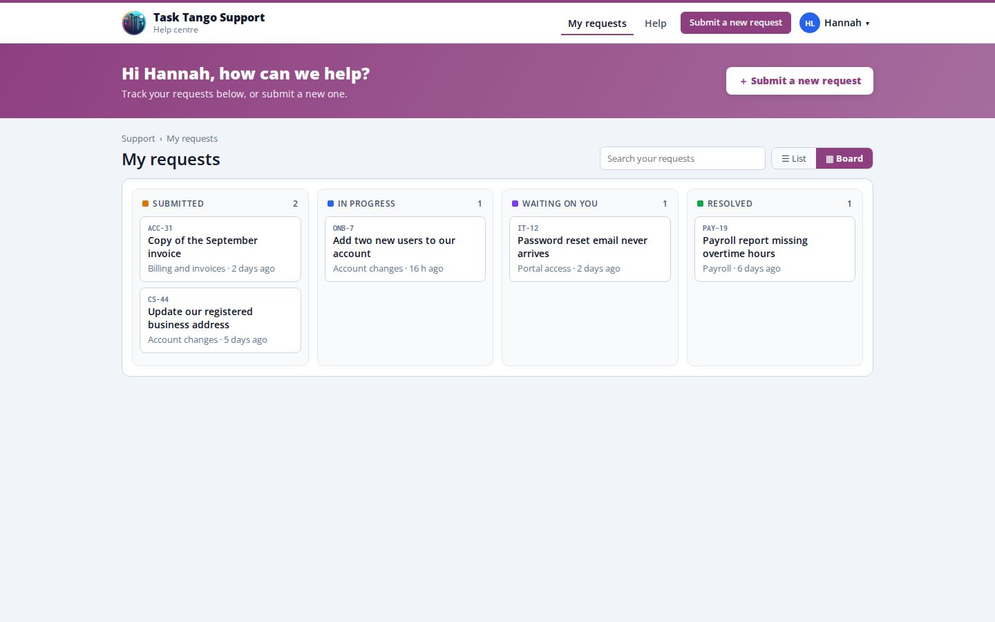Focus the Search your requests field

coord(683,158)
